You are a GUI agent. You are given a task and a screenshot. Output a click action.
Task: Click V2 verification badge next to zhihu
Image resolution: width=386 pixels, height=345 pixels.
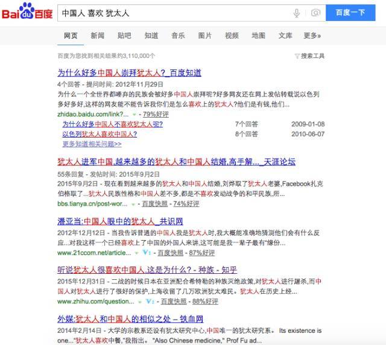coord(150,301)
